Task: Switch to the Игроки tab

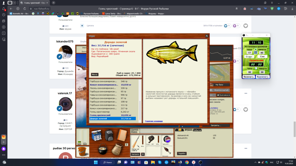Action: 189,130
